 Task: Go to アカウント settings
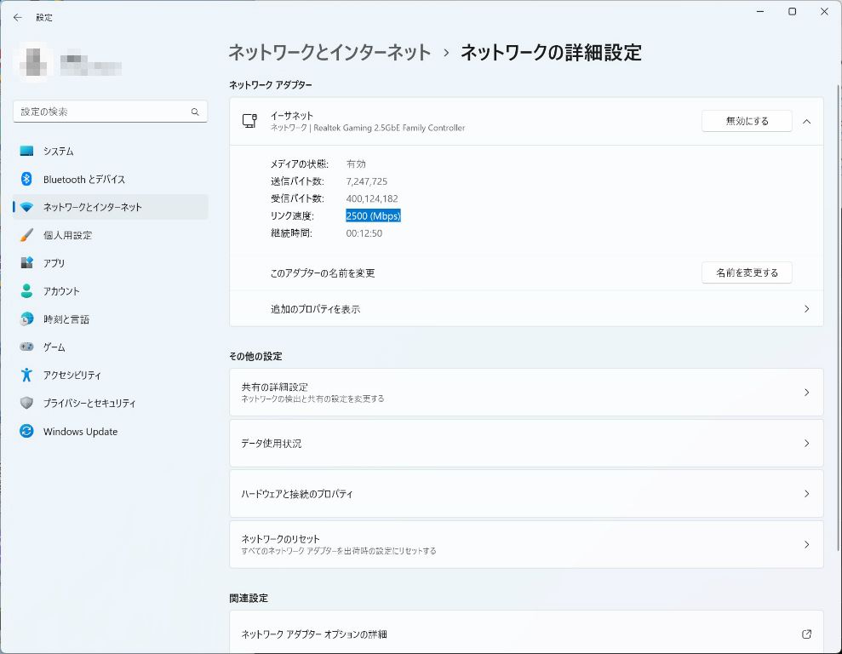[61, 291]
